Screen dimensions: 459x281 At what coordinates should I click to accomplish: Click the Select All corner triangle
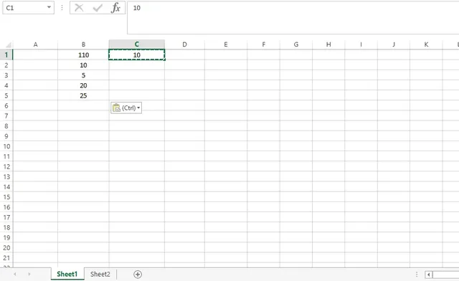[8, 44]
